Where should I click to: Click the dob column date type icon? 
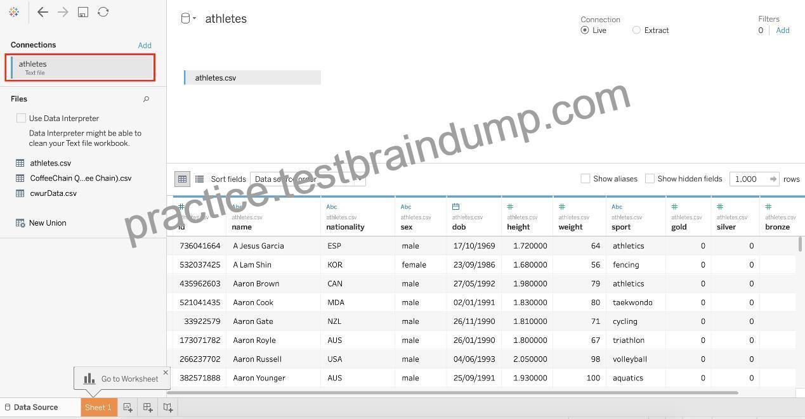pos(455,207)
